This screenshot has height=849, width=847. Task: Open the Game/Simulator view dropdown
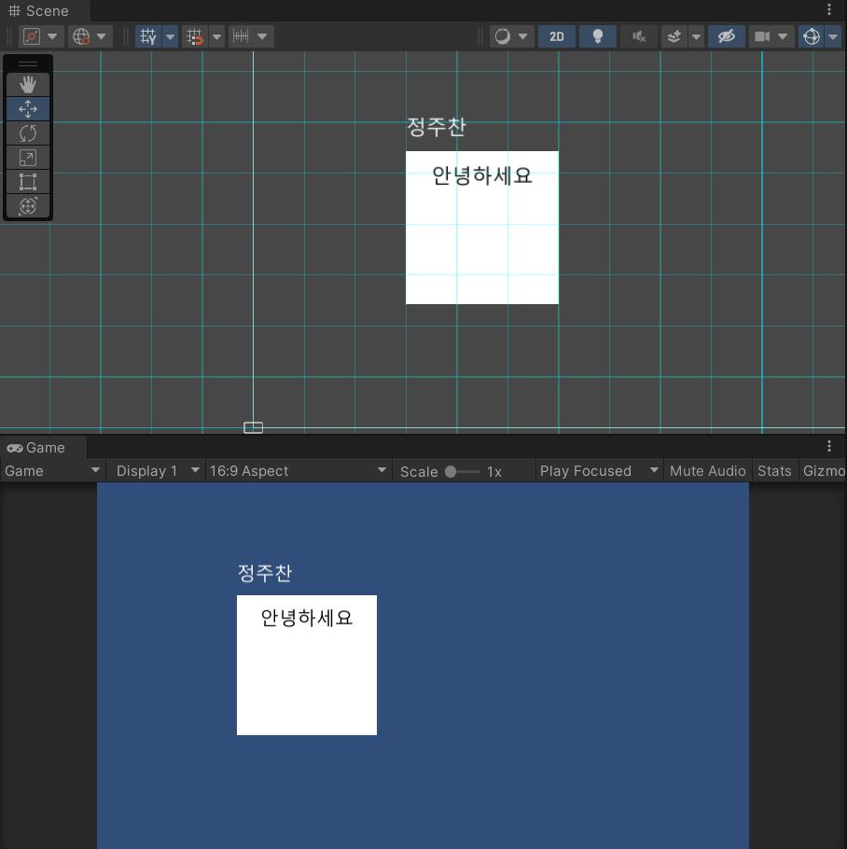52,471
